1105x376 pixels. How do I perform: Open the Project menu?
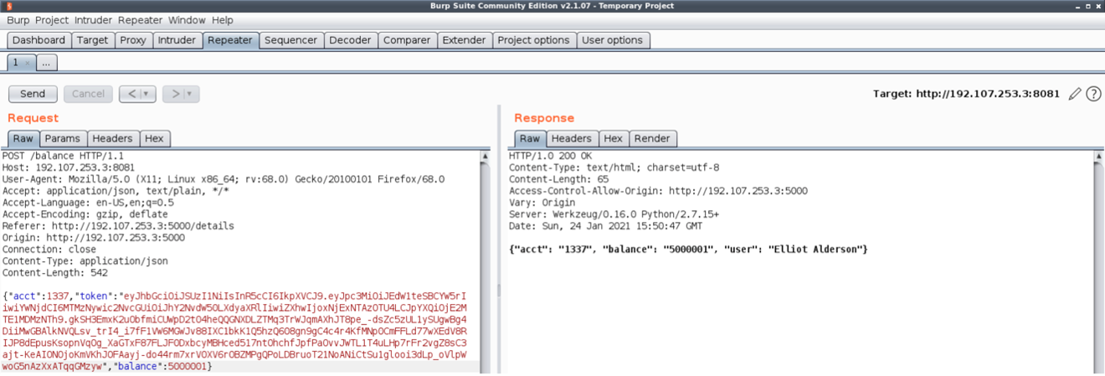[52, 20]
